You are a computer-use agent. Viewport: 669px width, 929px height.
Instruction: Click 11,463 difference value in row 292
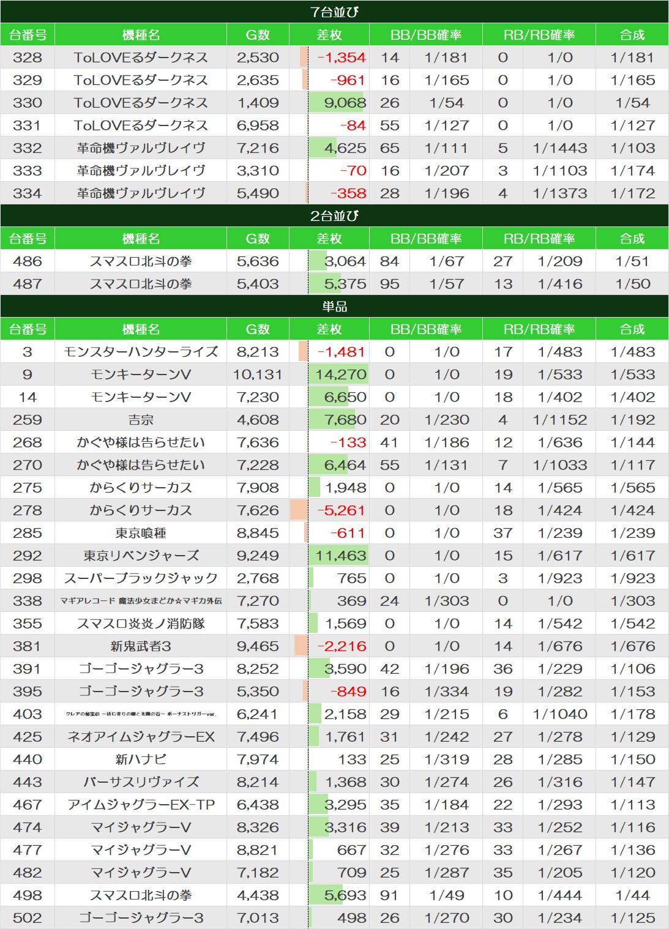[x=341, y=556]
